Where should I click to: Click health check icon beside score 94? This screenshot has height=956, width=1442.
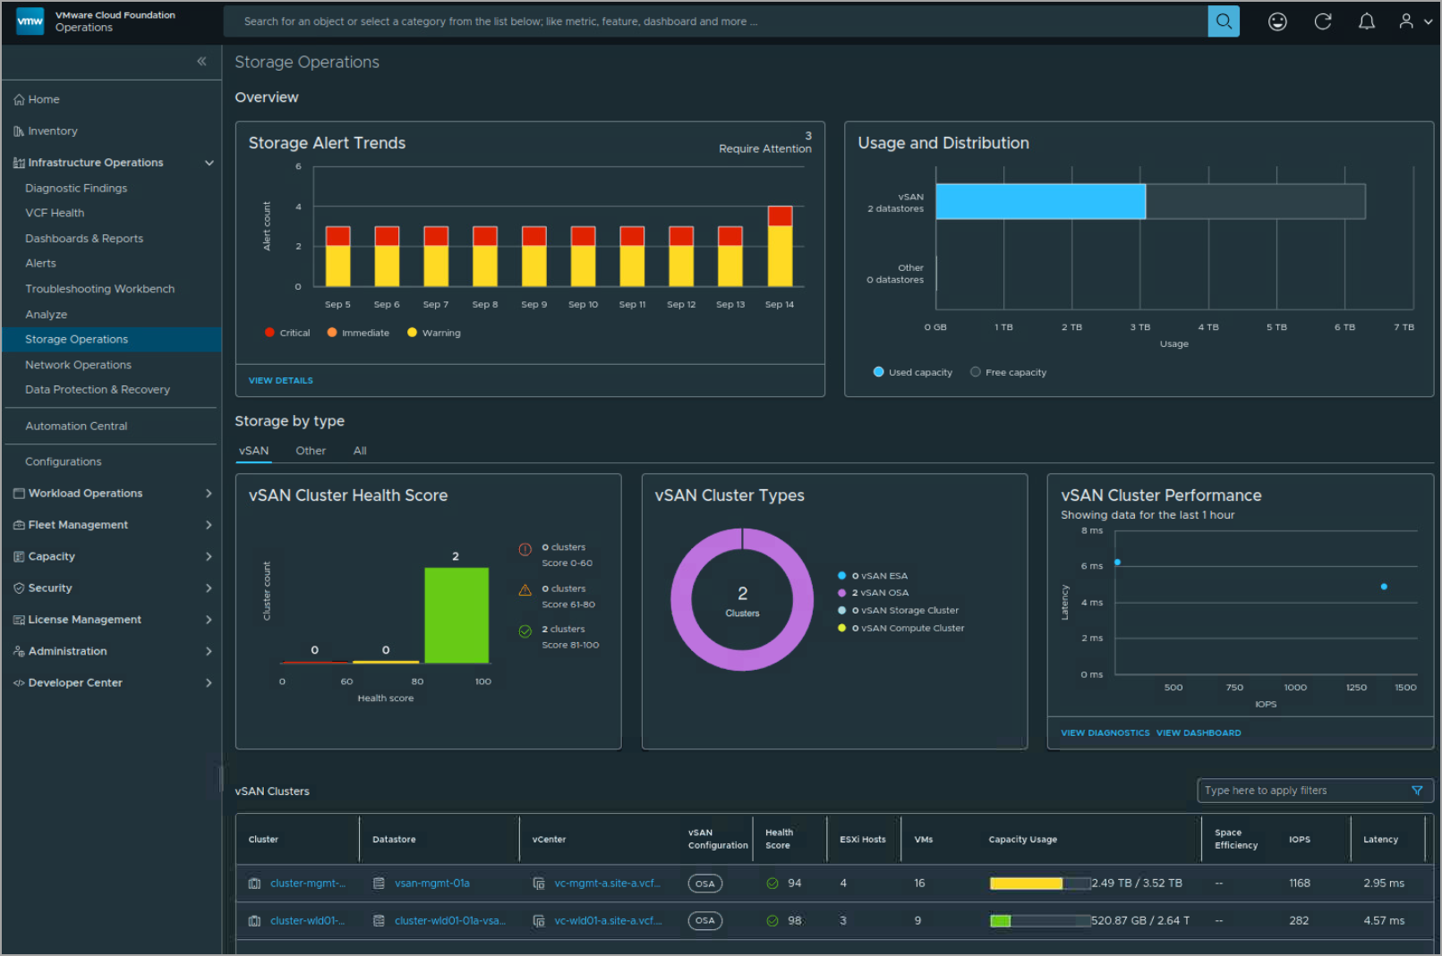pos(772,884)
